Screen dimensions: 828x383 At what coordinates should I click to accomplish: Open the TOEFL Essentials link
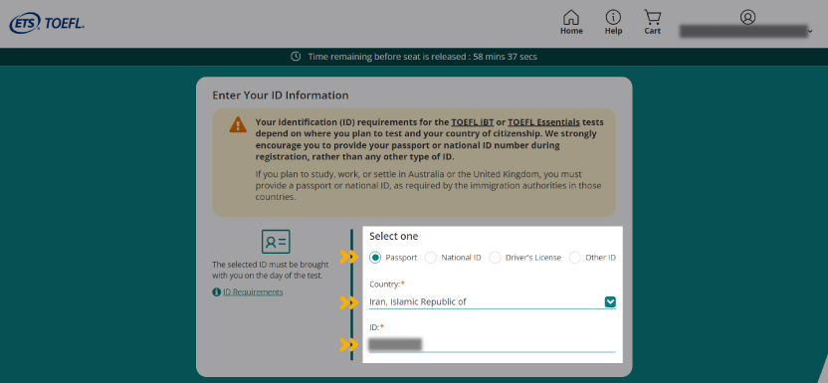[543, 122]
